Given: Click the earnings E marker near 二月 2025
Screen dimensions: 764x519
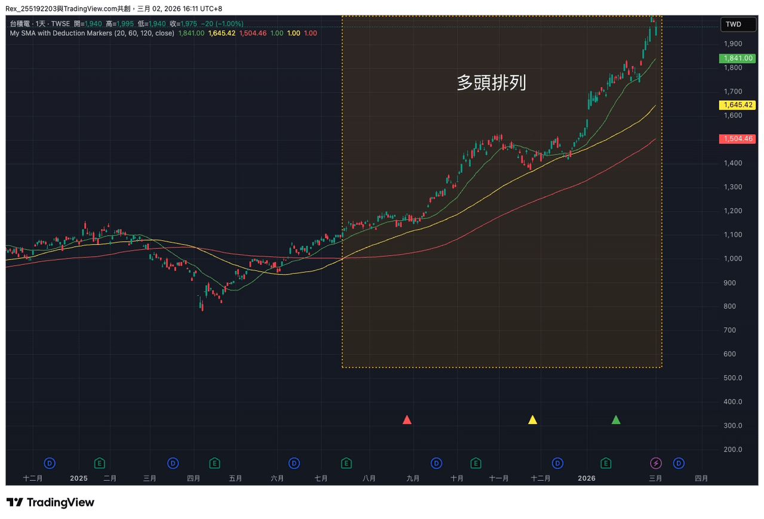Looking at the screenshot, I should pos(100,463).
